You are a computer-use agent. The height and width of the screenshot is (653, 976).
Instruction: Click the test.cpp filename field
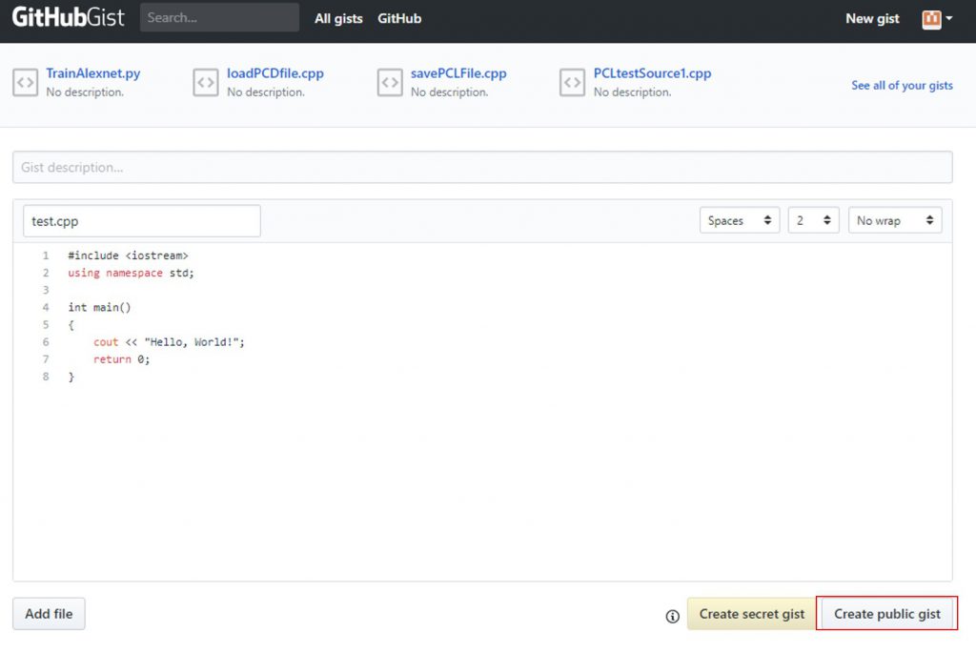point(141,220)
